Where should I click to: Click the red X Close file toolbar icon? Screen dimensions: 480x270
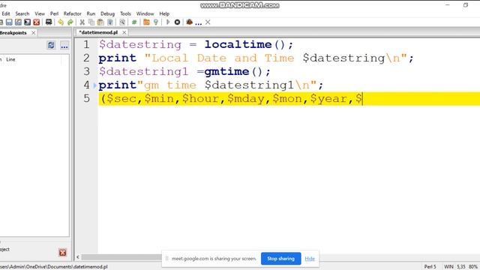37,22
